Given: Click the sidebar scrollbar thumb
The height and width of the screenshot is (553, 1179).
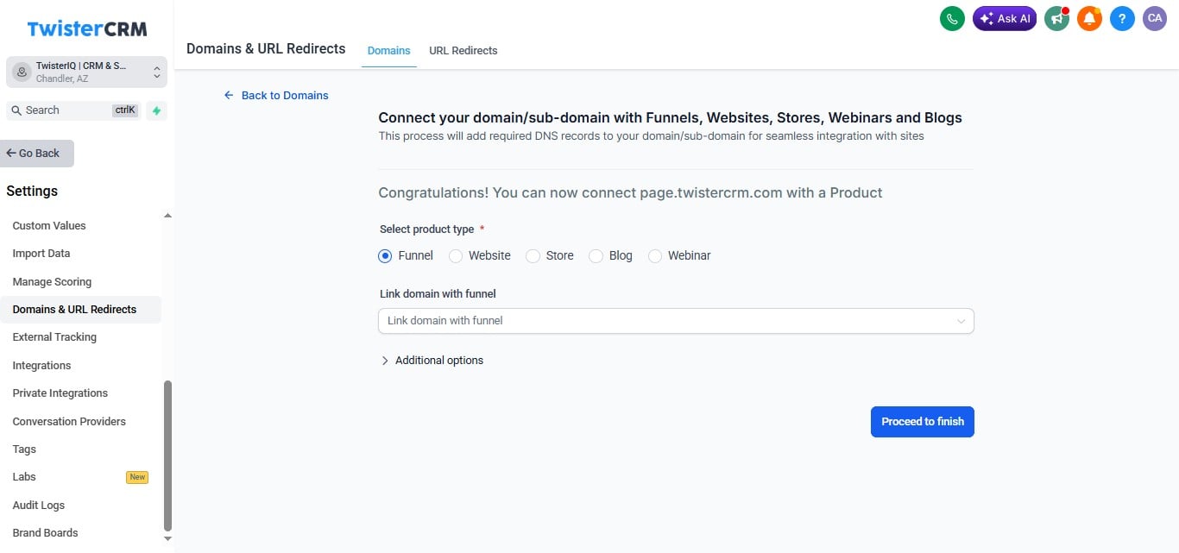Looking at the screenshot, I should tap(167, 456).
